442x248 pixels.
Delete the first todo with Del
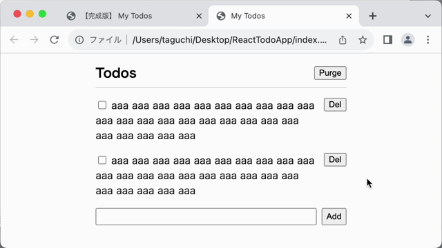pyautogui.click(x=335, y=105)
